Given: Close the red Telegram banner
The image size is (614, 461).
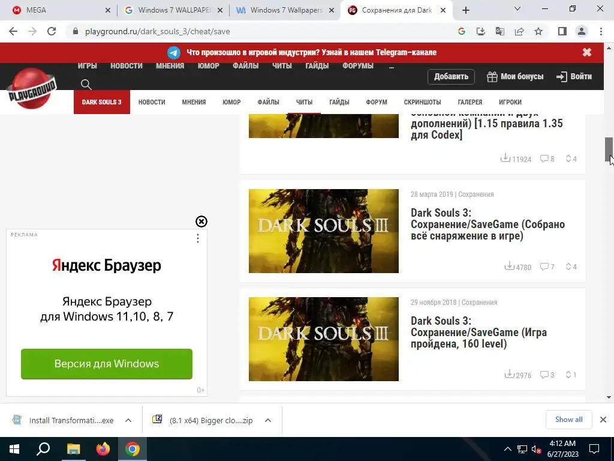Looking at the screenshot, I should pyautogui.click(x=586, y=52).
